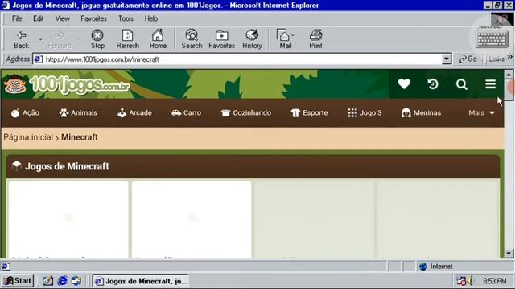Click the third quick launch icon
This screenshot has height=289, width=515.
(76, 280)
